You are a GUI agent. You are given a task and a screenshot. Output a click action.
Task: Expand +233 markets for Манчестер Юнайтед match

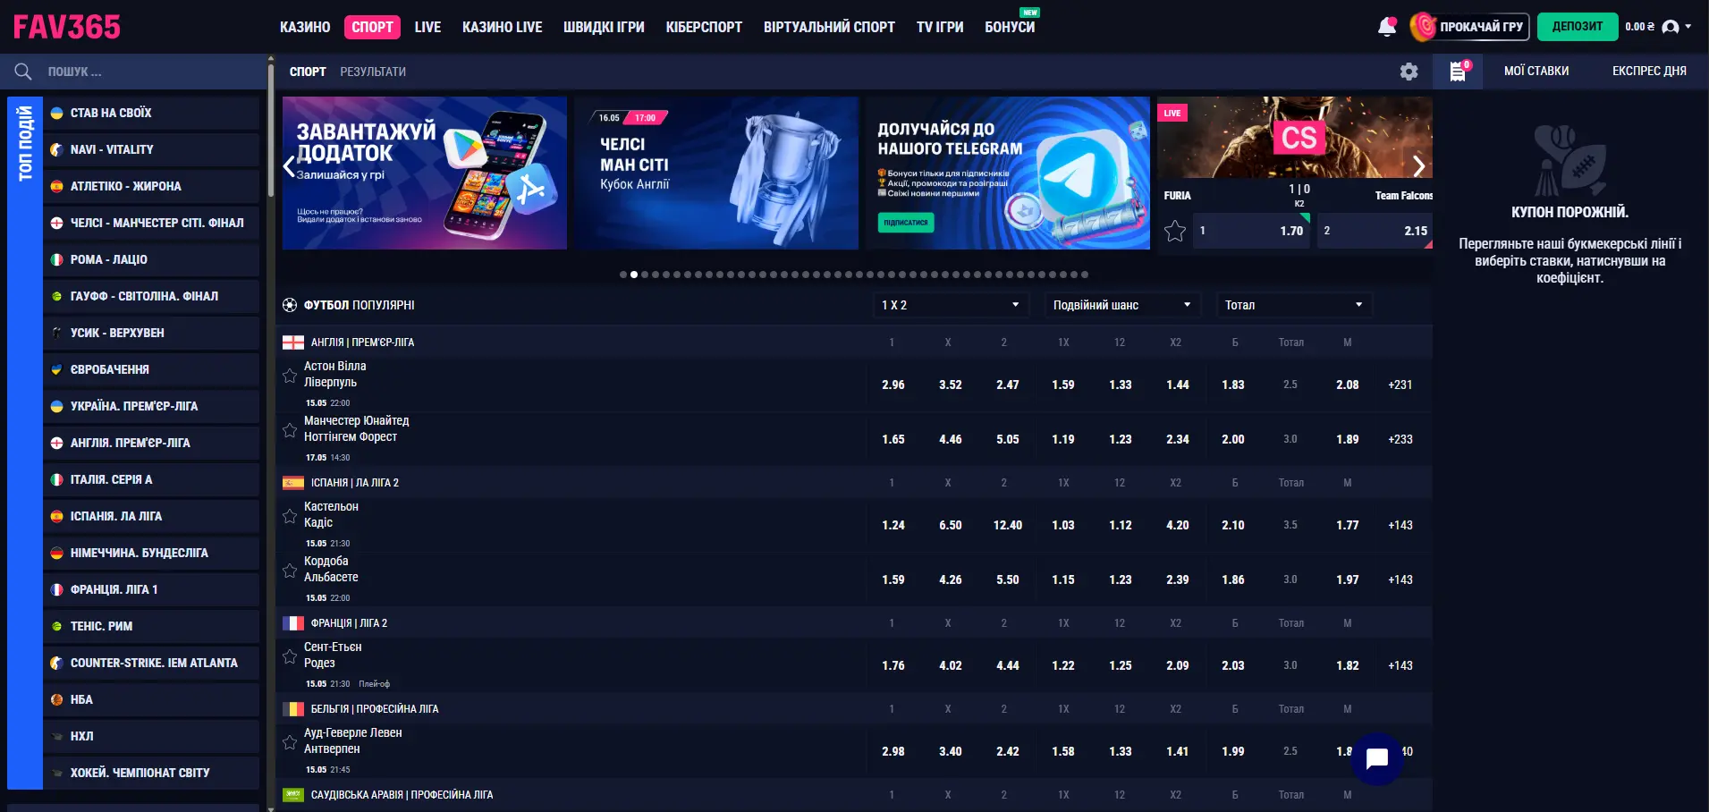point(1400,439)
